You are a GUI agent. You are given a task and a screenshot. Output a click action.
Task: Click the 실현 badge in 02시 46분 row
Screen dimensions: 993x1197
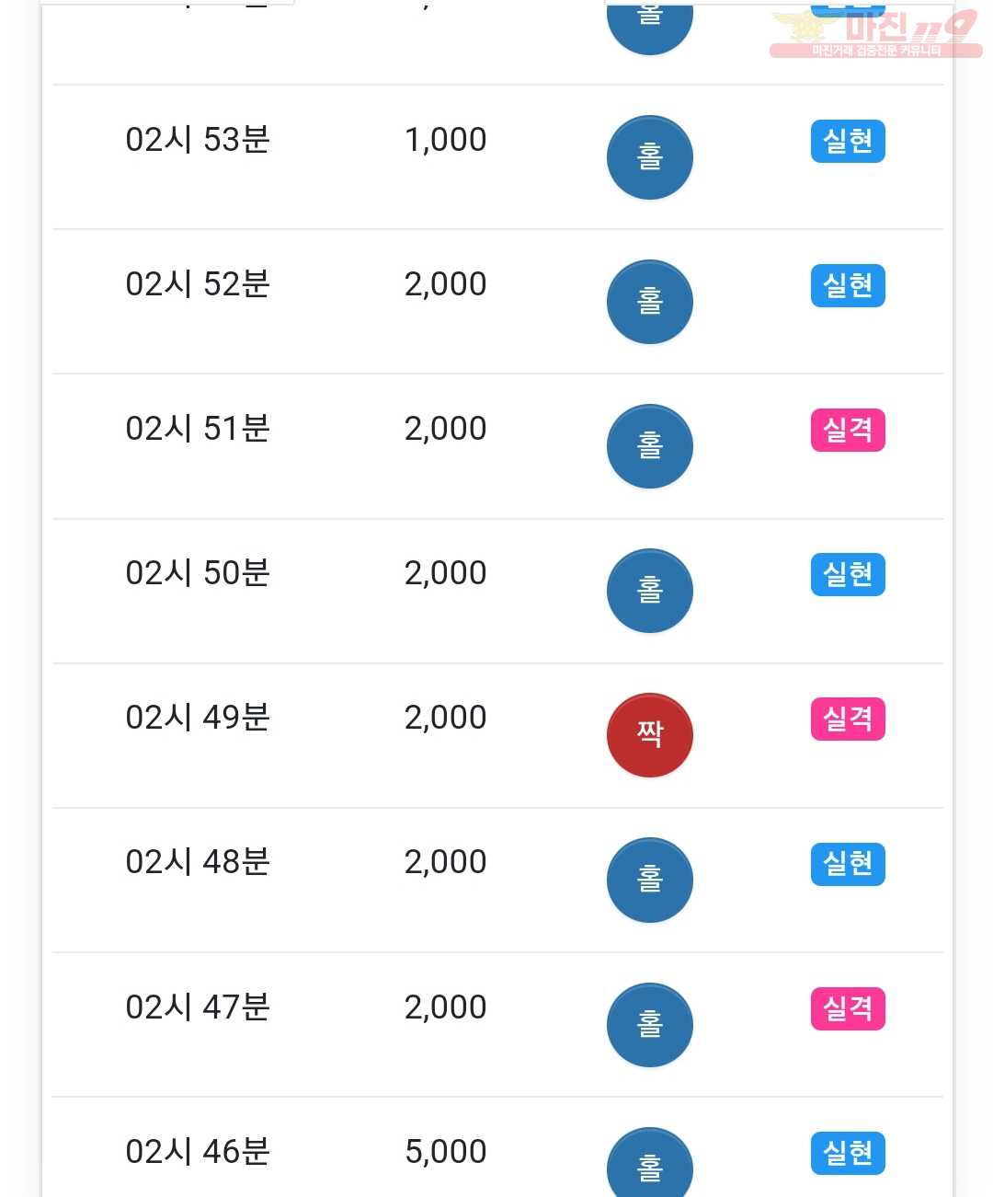(848, 1153)
